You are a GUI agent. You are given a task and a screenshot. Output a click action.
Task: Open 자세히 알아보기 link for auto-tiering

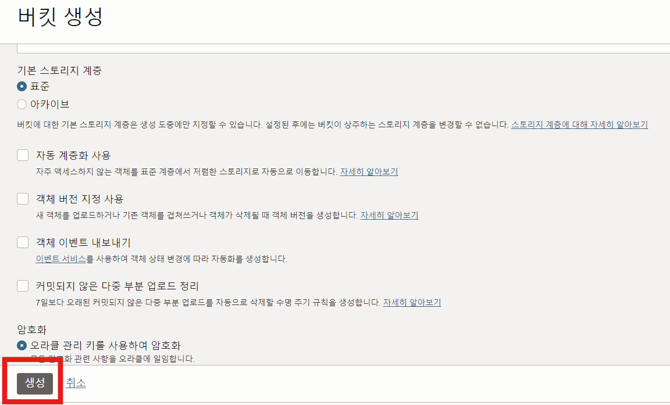[369, 171]
